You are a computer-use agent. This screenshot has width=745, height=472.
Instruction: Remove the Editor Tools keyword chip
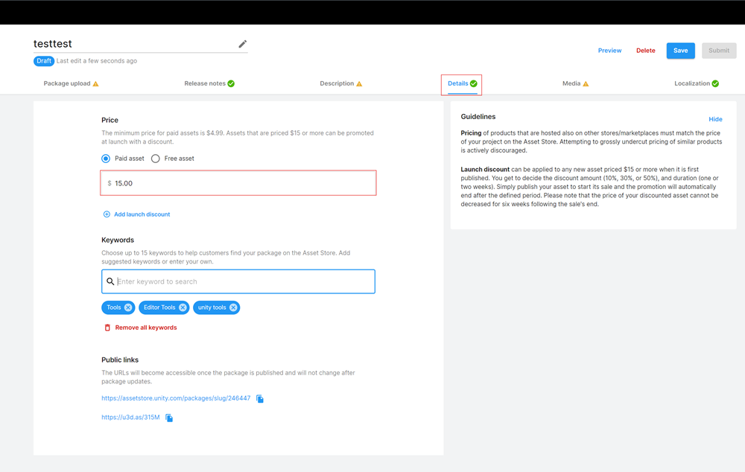pos(183,307)
